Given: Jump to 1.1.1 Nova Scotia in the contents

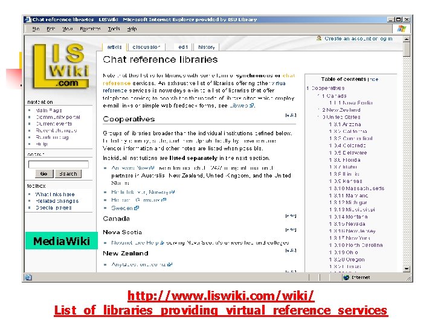Looking at the screenshot, I should (x=350, y=103).
